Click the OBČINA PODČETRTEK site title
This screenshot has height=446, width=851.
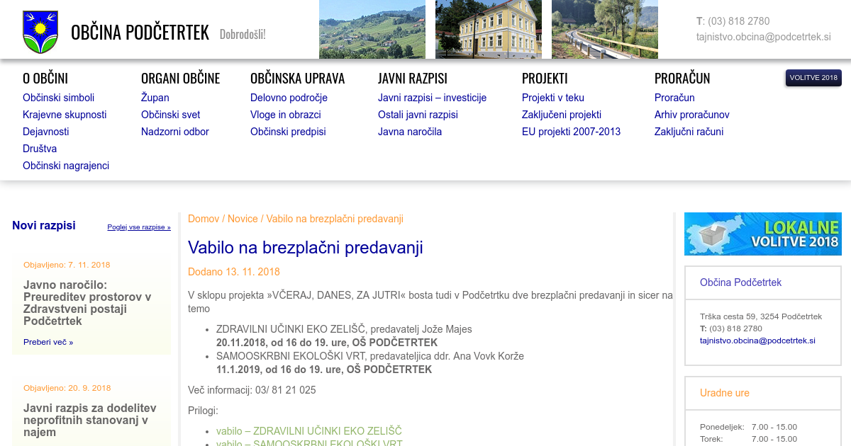pyautogui.click(x=140, y=33)
